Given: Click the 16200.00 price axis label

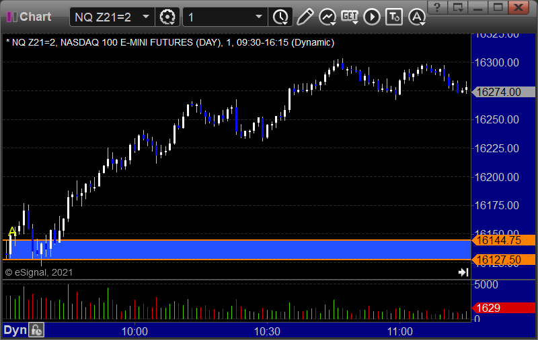Looking at the screenshot, I should click(496, 177).
